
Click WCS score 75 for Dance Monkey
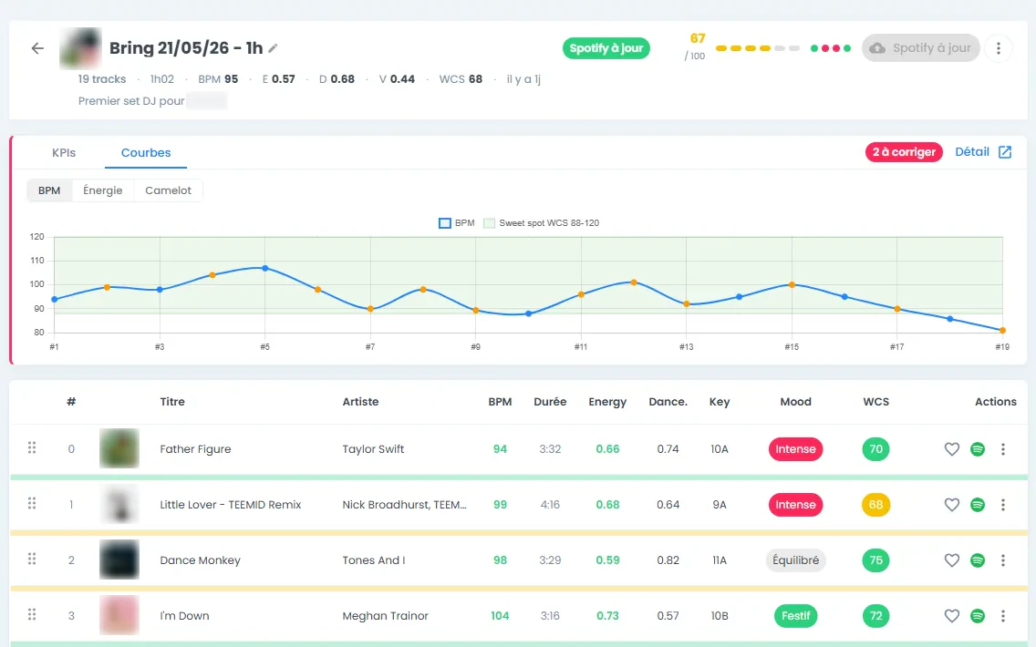point(876,560)
